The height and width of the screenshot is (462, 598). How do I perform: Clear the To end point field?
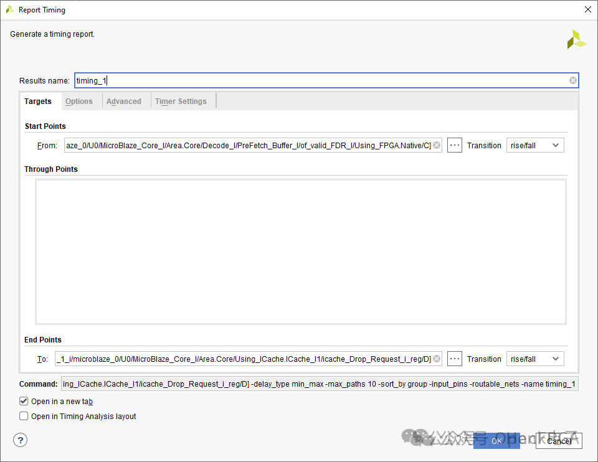437,359
